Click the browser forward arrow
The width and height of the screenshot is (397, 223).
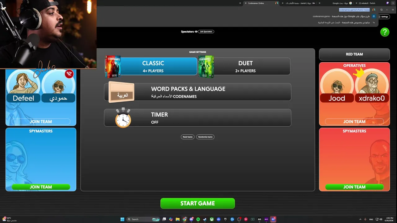[x=387, y=10]
